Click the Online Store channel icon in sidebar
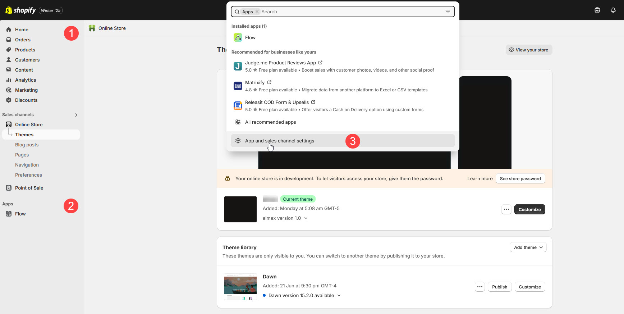This screenshot has width=624, height=314. point(9,124)
